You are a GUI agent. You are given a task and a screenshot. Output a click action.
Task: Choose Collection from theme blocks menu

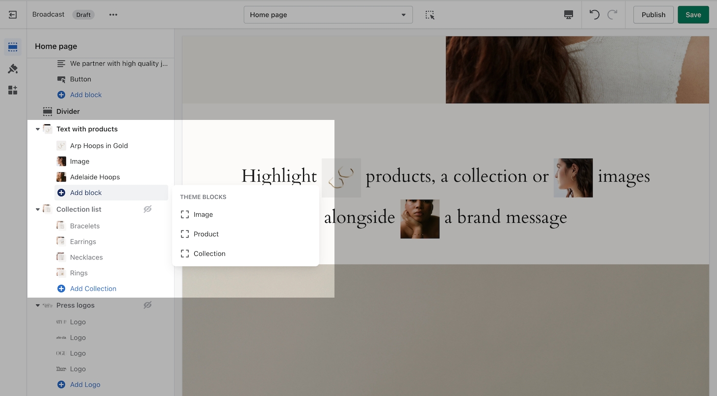click(209, 254)
